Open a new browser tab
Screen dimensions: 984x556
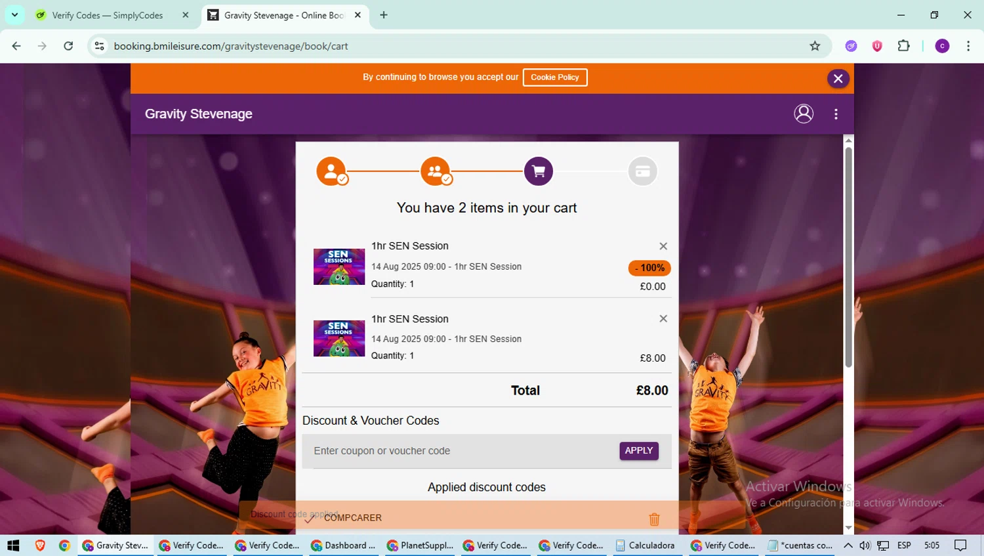point(384,15)
